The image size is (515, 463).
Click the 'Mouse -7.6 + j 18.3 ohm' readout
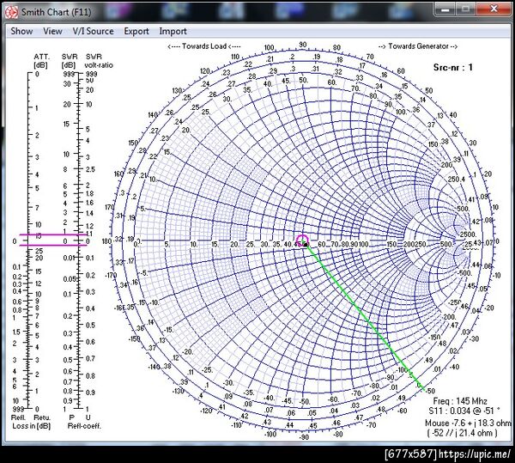click(468, 423)
